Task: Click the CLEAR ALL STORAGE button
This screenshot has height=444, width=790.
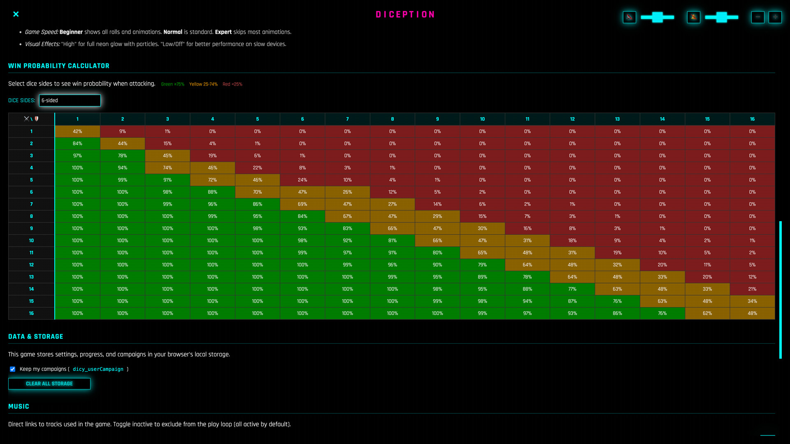Action: click(x=49, y=384)
